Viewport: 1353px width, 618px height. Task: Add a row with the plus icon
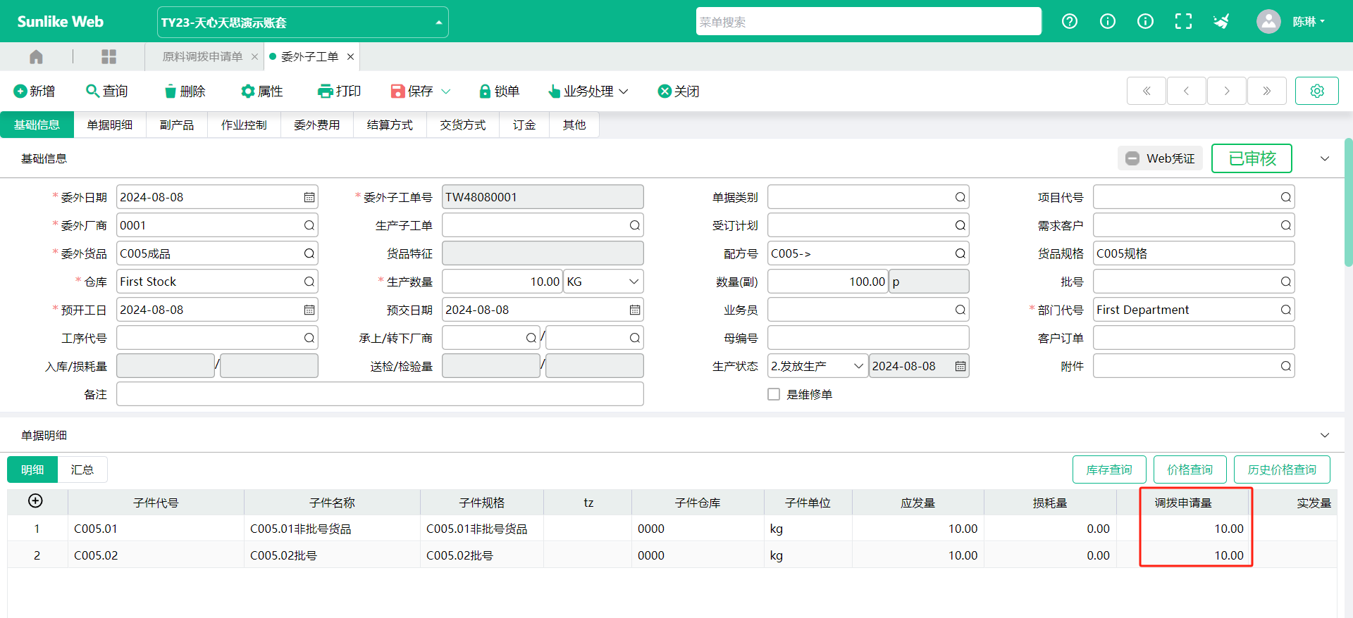tap(35, 500)
